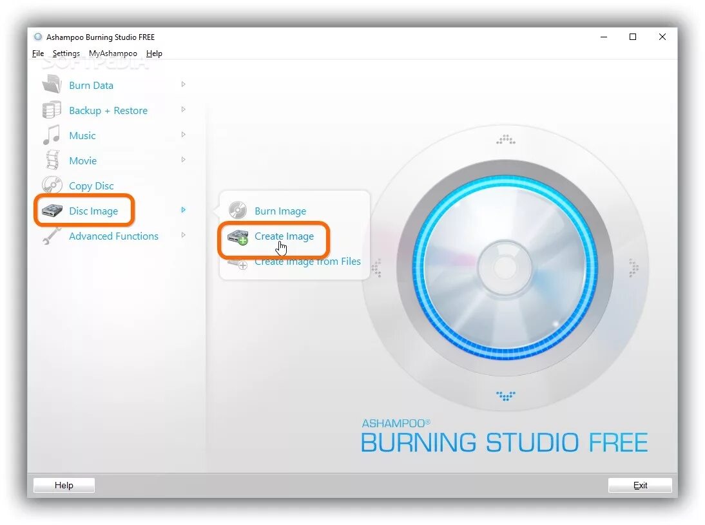Expand the Music submenu arrow

pyautogui.click(x=184, y=135)
